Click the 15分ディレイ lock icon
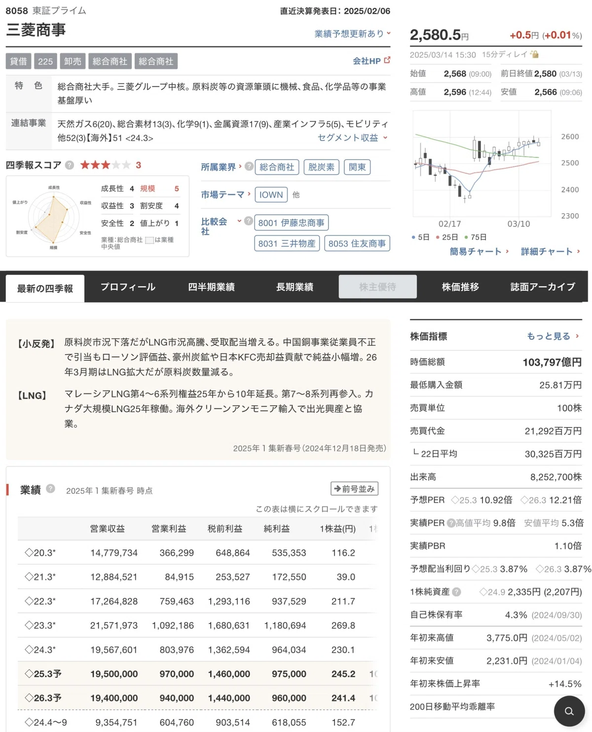Image resolution: width=592 pixels, height=732 pixels. point(535,54)
